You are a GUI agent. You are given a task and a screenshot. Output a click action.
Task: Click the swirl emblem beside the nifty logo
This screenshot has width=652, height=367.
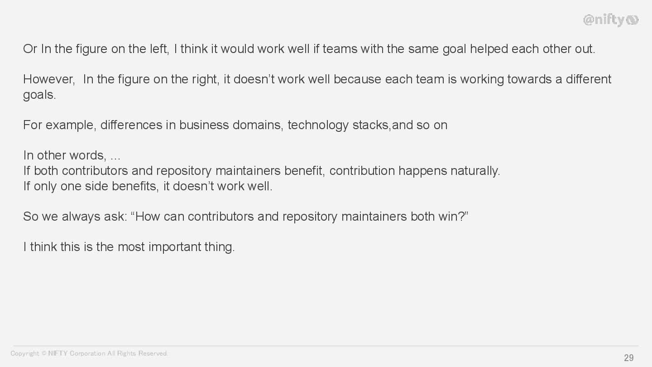633,20
